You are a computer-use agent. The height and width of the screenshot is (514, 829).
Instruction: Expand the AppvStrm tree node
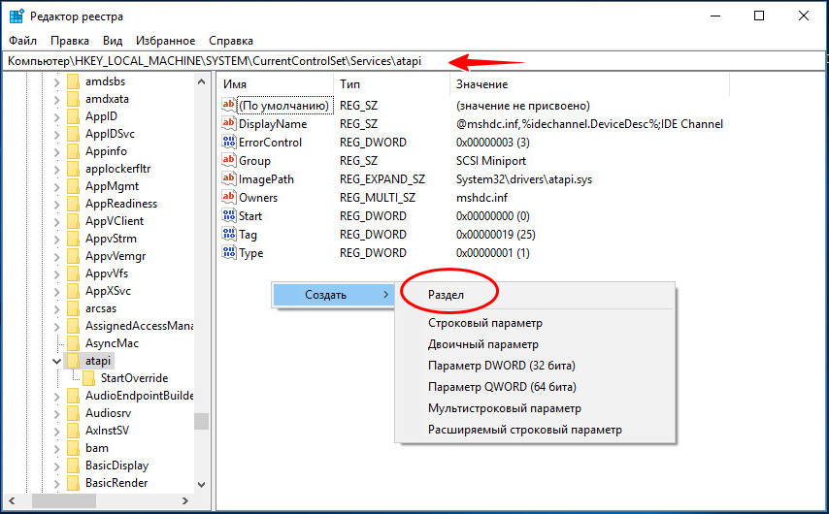pos(56,240)
